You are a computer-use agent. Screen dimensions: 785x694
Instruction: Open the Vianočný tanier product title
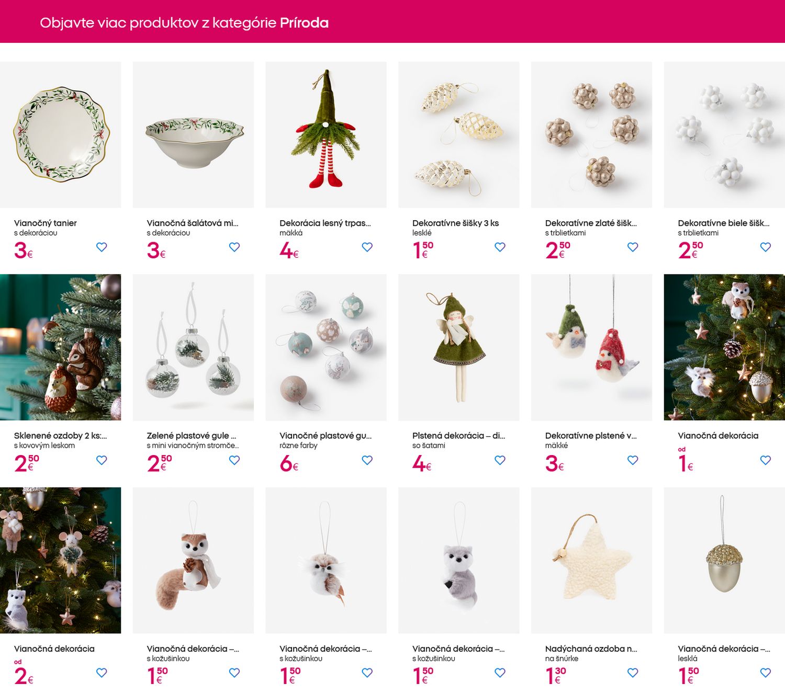(46, 223)
